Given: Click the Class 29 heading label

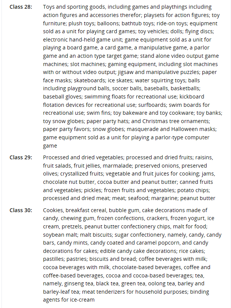Looking at the screenshot, I should (x=21, y=157).
